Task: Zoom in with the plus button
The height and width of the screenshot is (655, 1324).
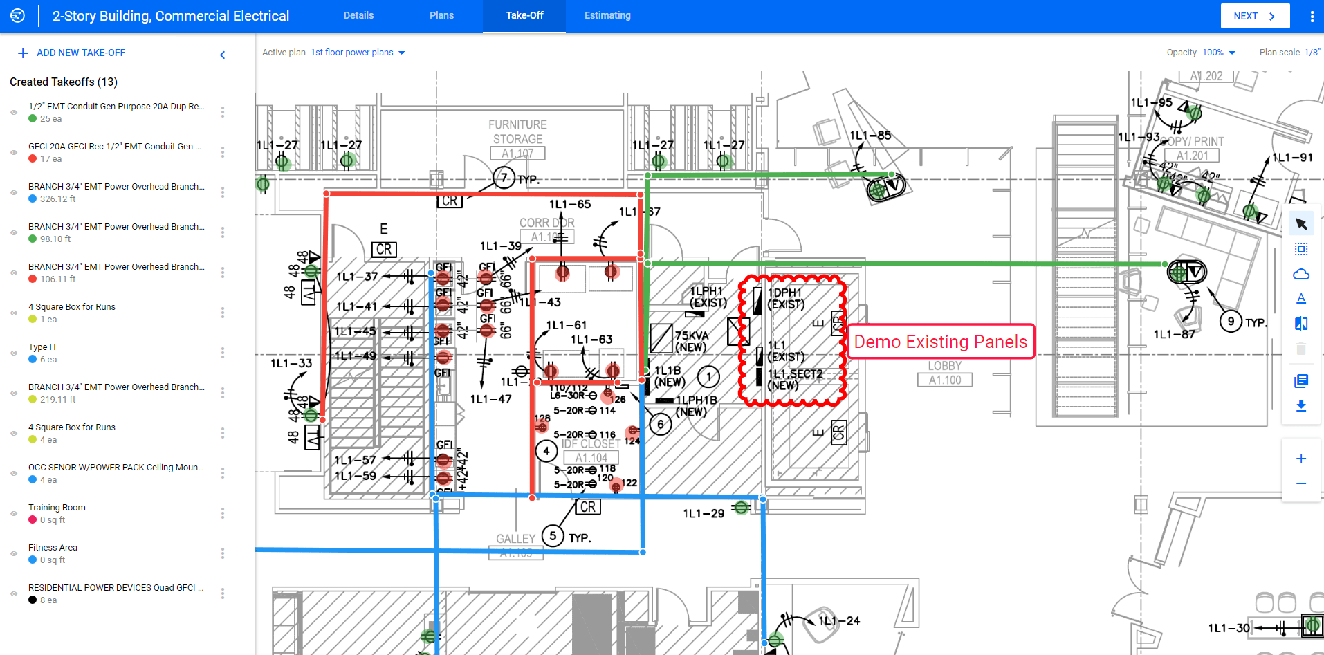Action: [x=1300, y=459]
